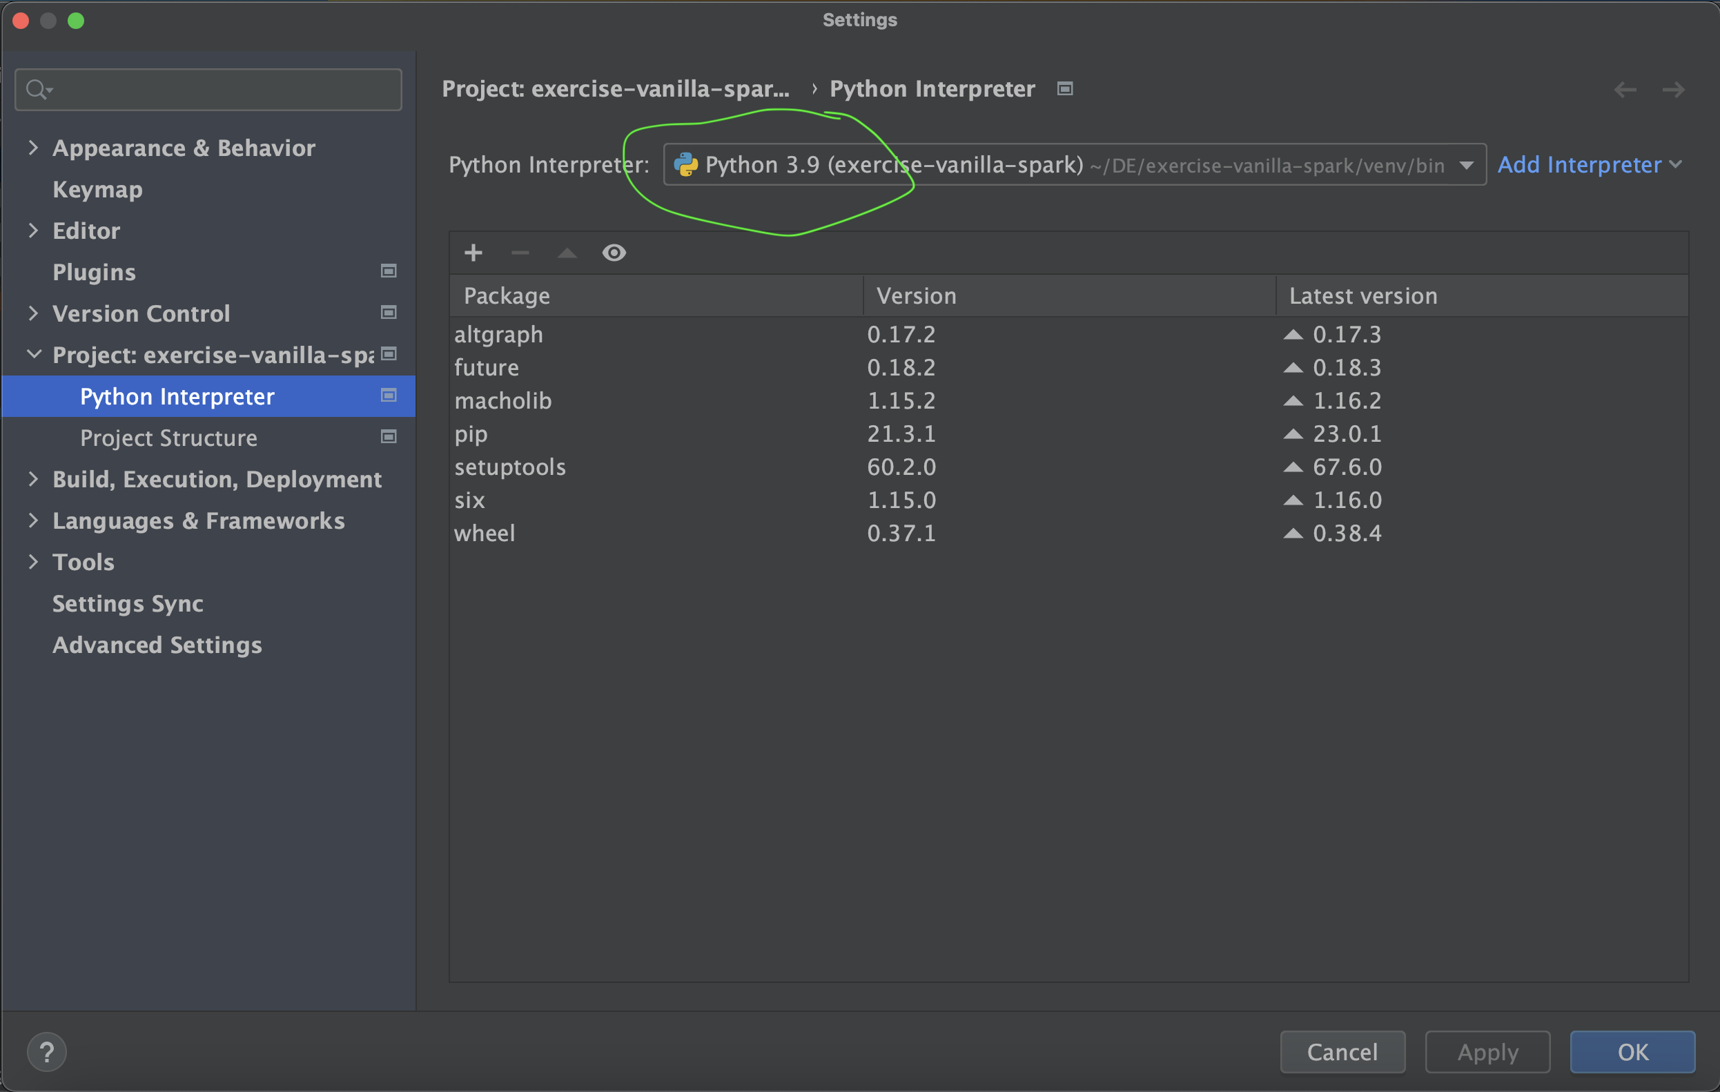
Task: Click the help question mark button
Action: coord(47,1051)
